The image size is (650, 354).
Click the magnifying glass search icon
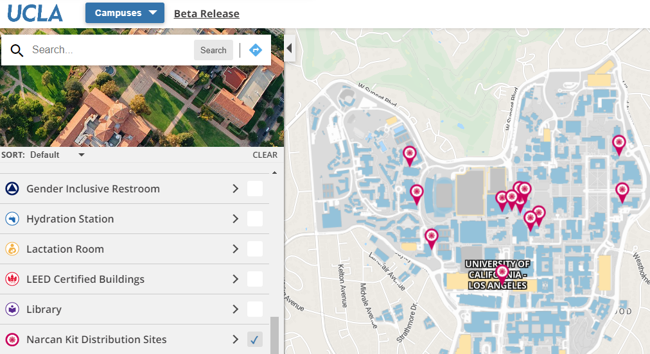coord(17,51)
